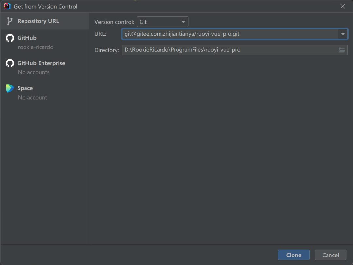Viewport: 353px width, 265px height.
Task: Switch to the GitHub section
Action: pos(44,42)
